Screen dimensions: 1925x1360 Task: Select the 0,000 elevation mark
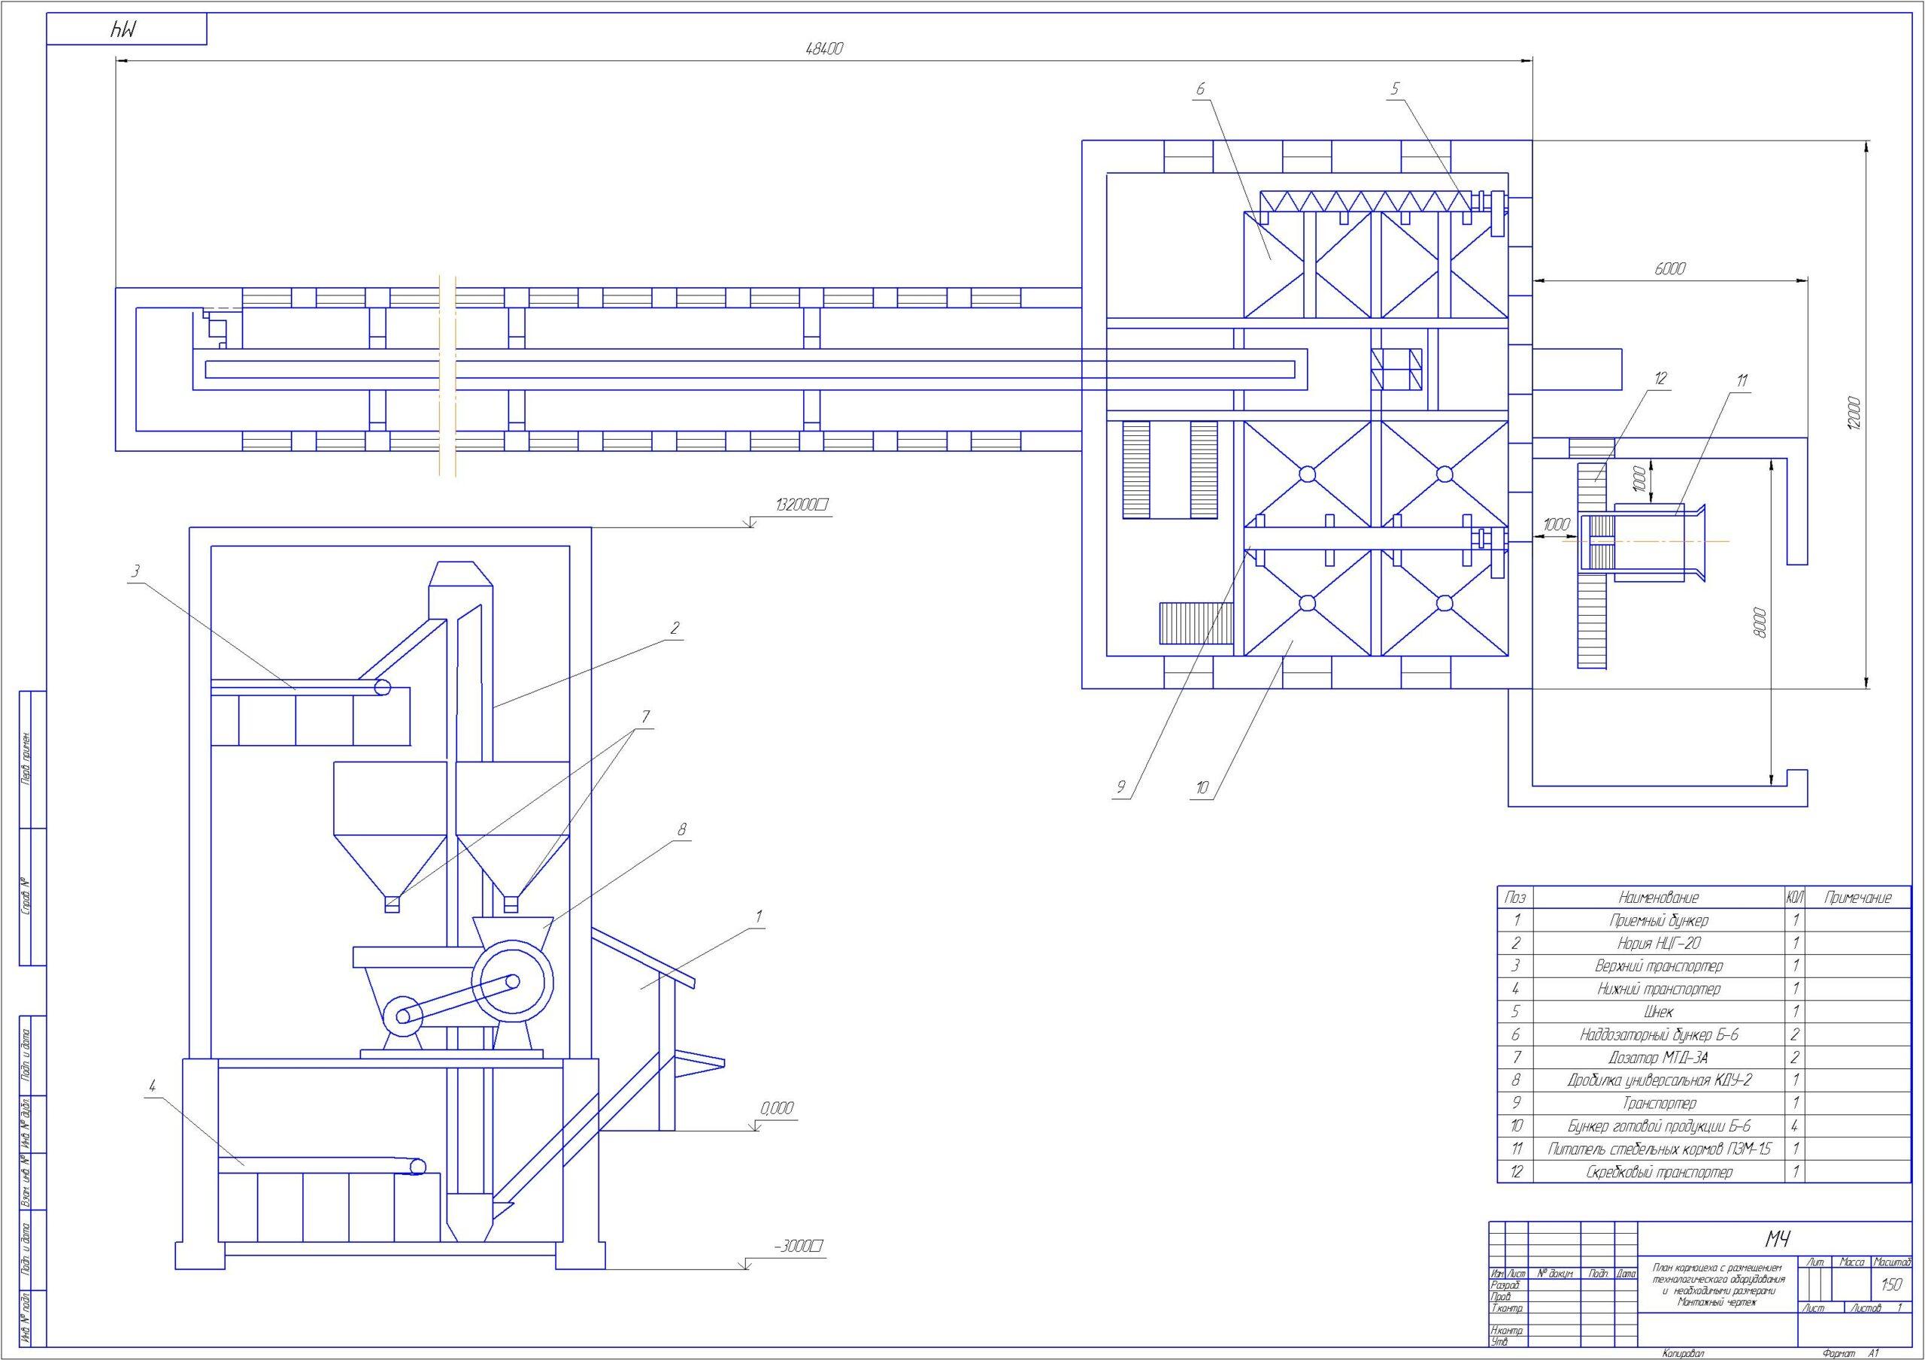click(x=776, y=1107)
